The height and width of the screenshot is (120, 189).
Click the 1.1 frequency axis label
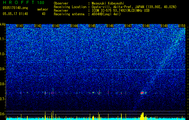(x=2, y=39)
